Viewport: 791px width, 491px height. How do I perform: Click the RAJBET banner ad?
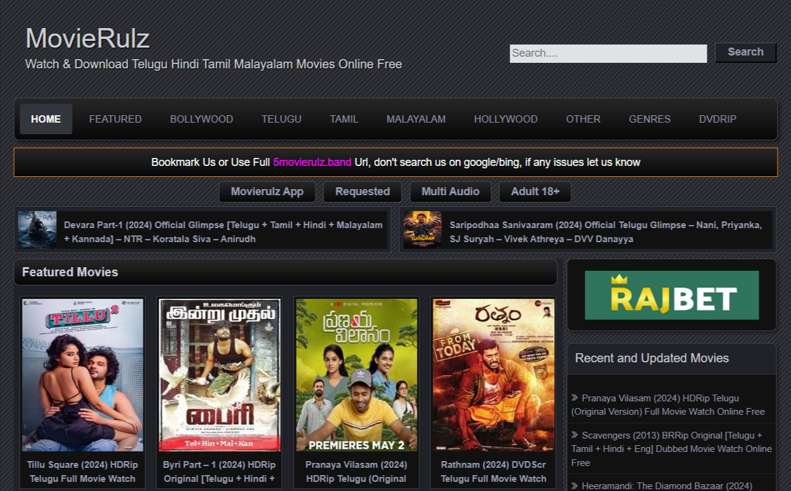671,295
